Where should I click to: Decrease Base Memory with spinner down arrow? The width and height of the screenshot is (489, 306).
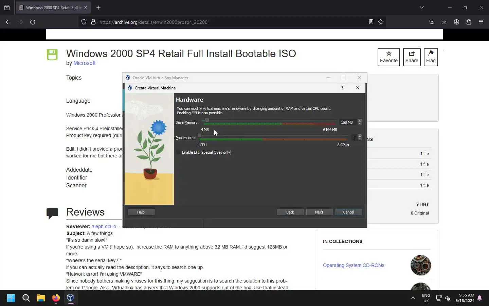360,124
